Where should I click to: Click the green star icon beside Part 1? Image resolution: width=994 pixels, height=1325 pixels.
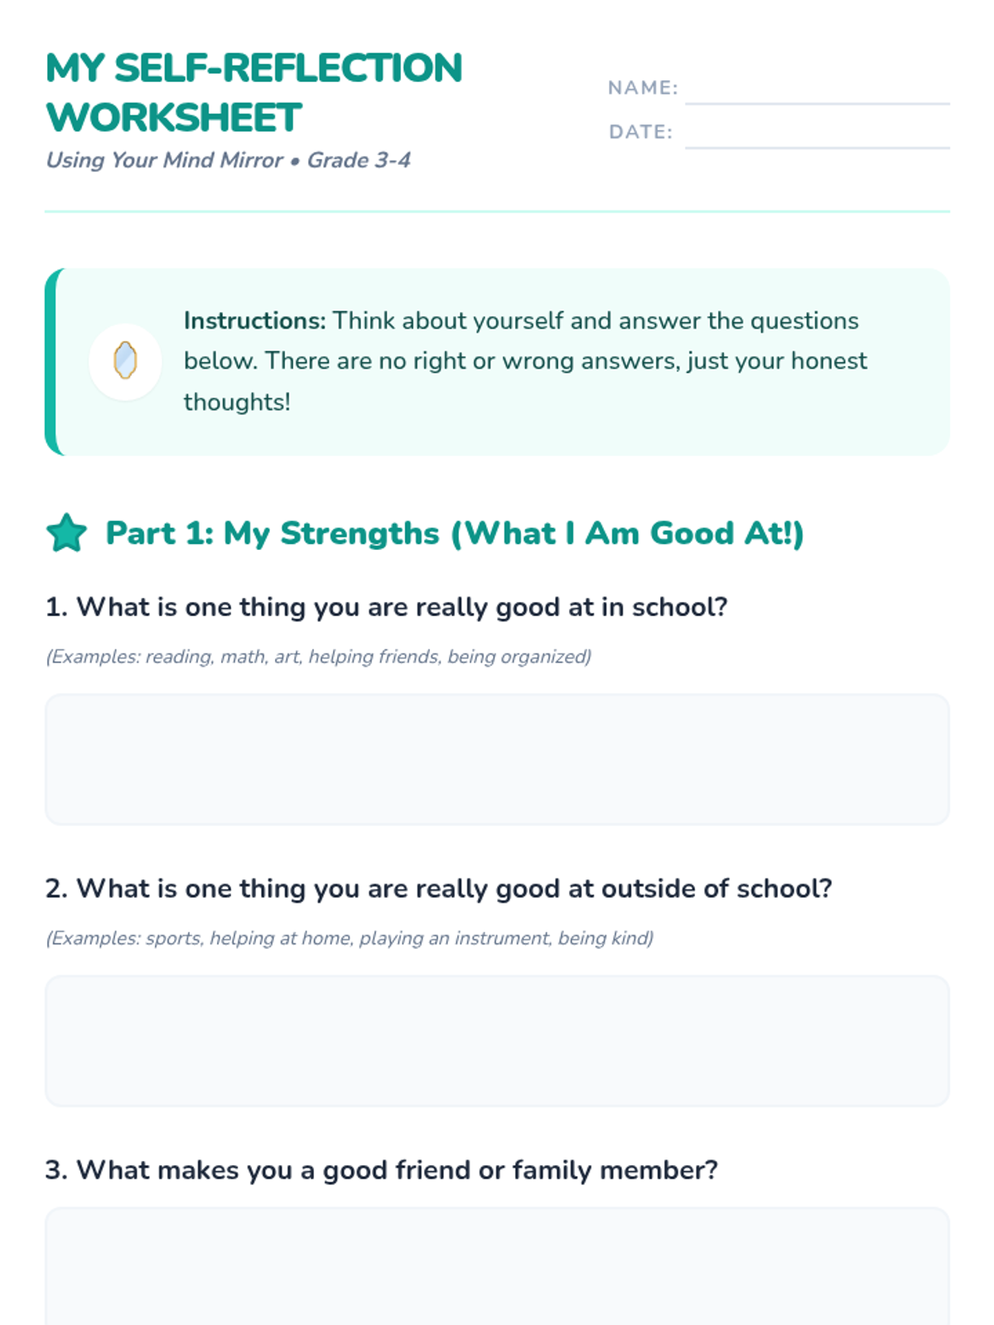(x=67, y=532)
